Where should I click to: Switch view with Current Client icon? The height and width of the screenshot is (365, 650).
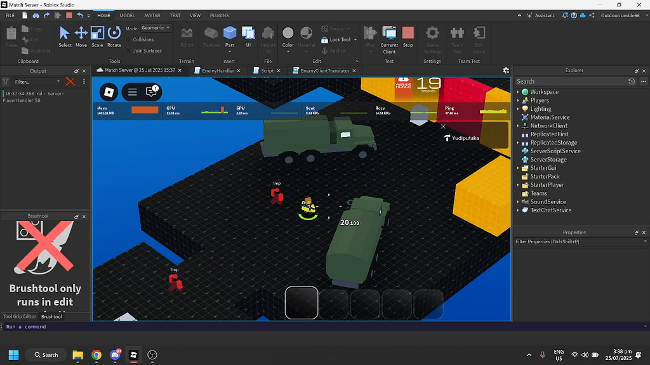389,36
